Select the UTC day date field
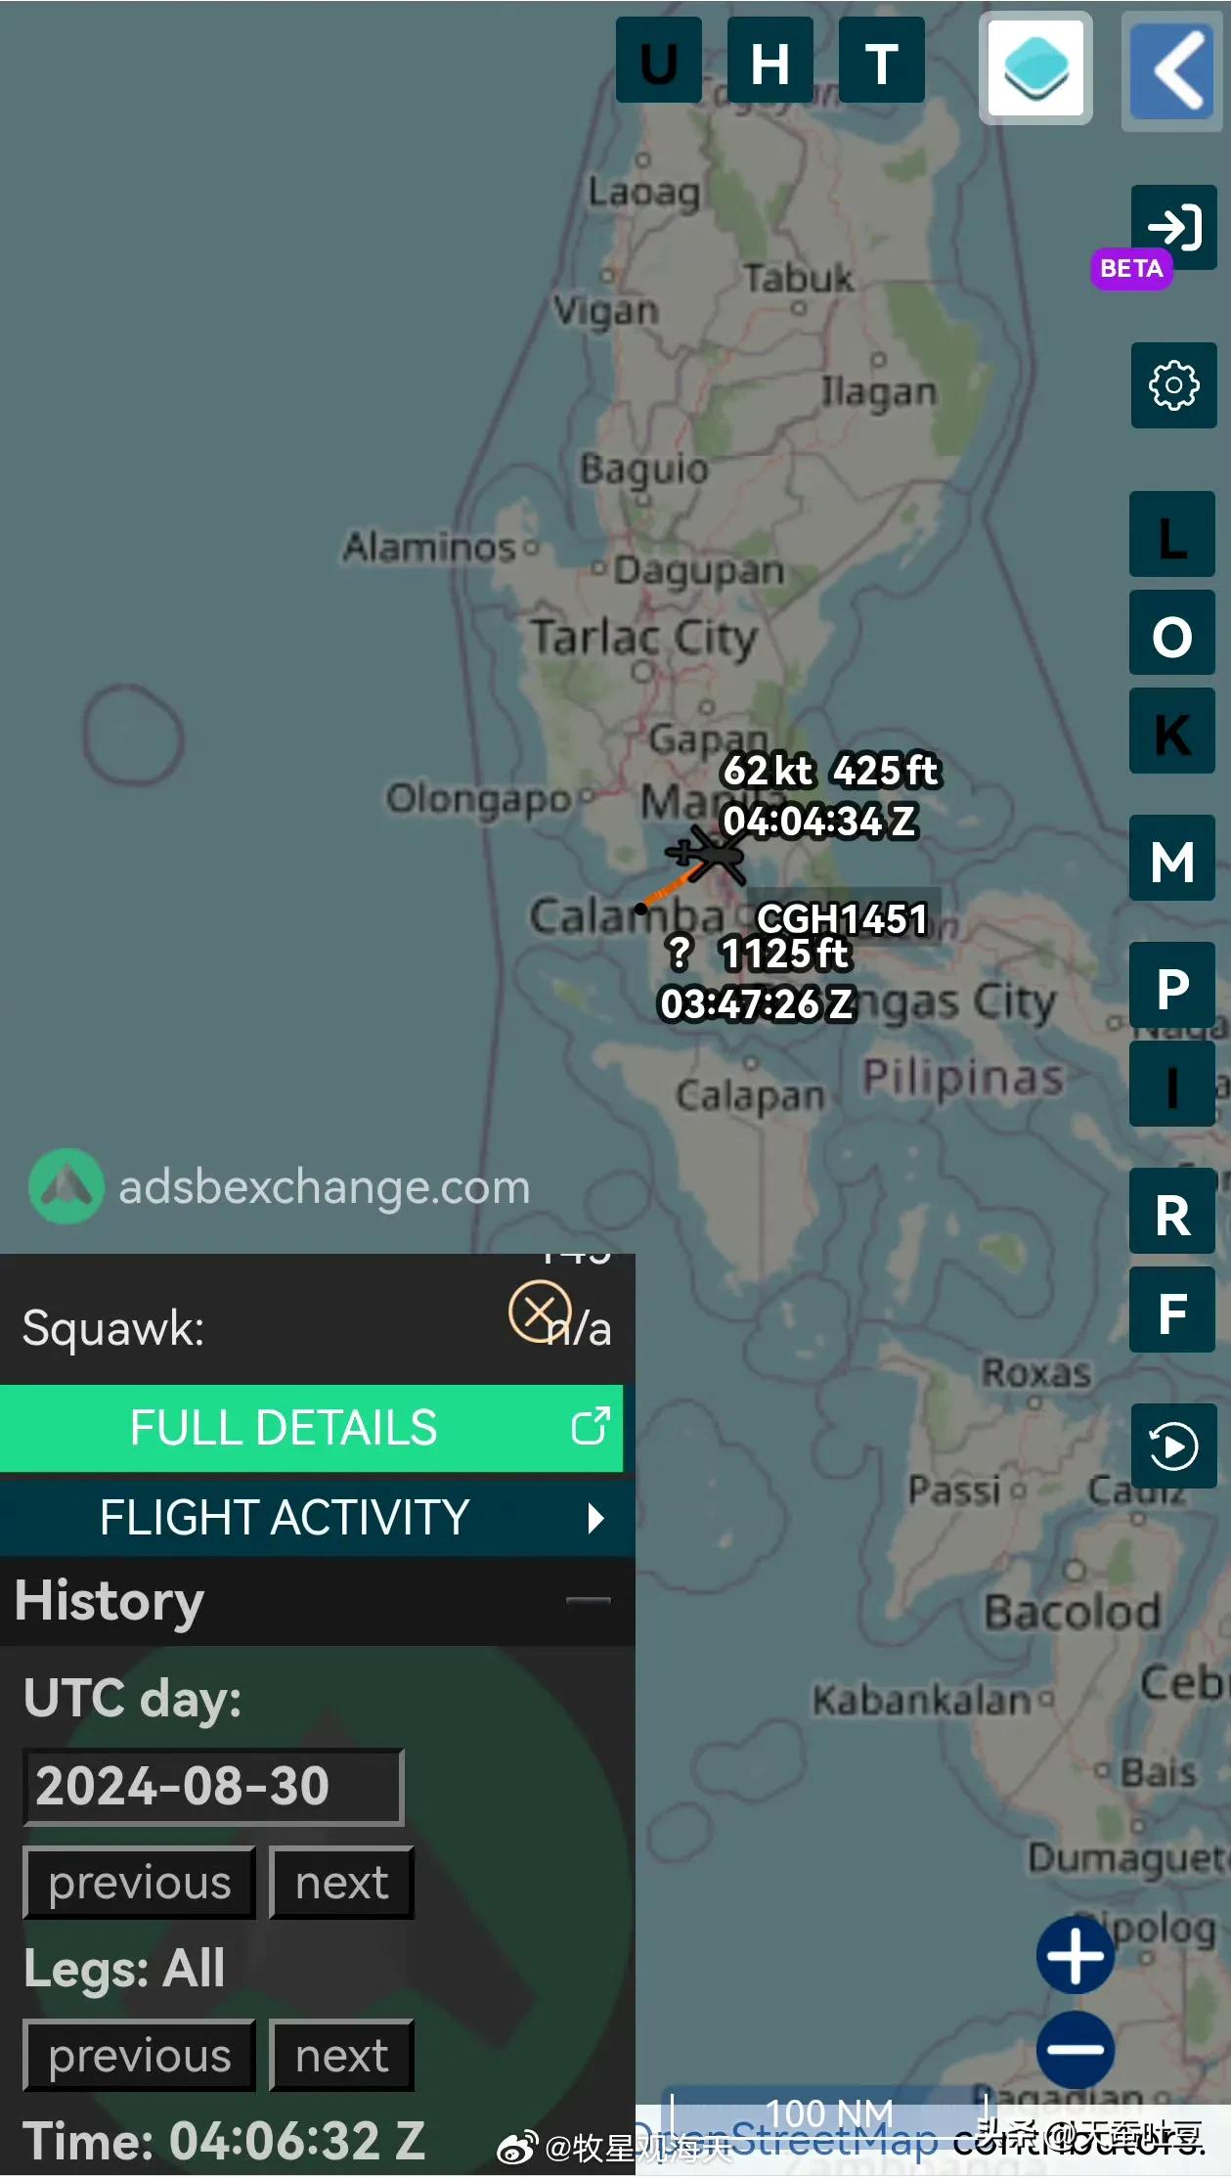This screenshot has height=2178, width=1231. tap(213, 1786)
